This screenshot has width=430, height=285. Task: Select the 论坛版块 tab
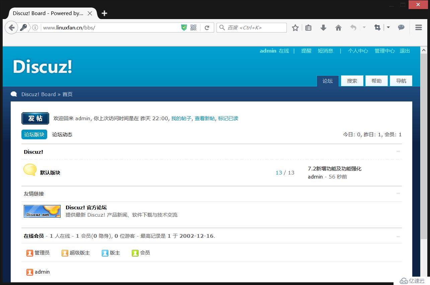pos(34,134)
